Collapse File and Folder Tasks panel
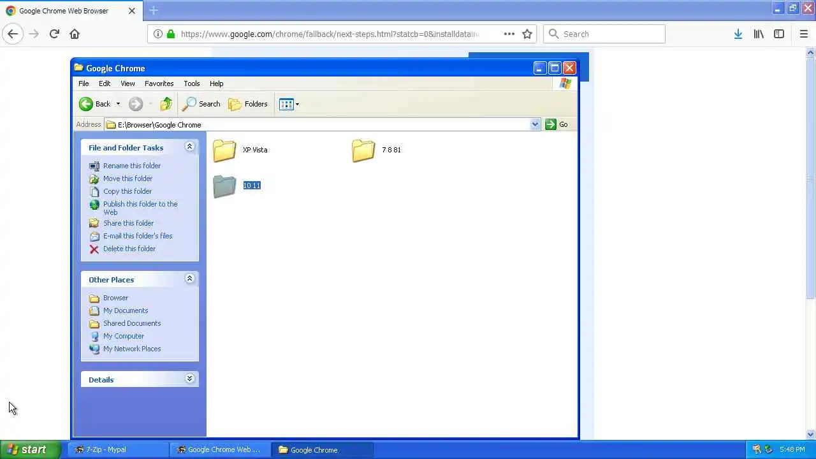Image resolution: width=816 pixels, height=459 pixels. click(189, 147)
